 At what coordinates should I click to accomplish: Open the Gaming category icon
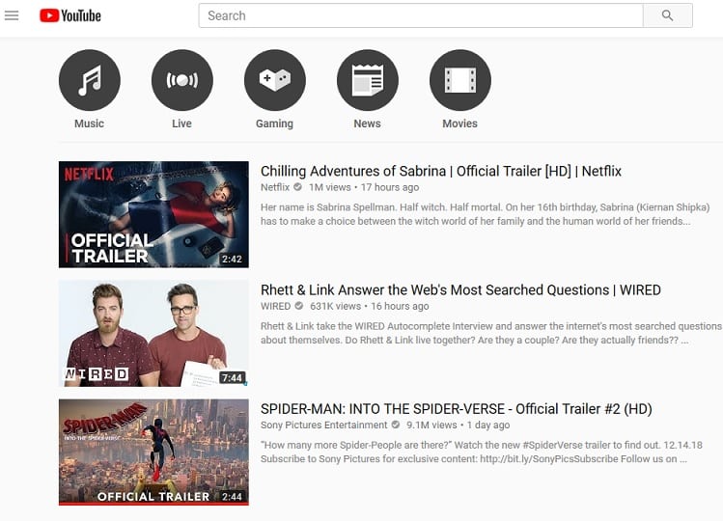click(x=275, y=80)
